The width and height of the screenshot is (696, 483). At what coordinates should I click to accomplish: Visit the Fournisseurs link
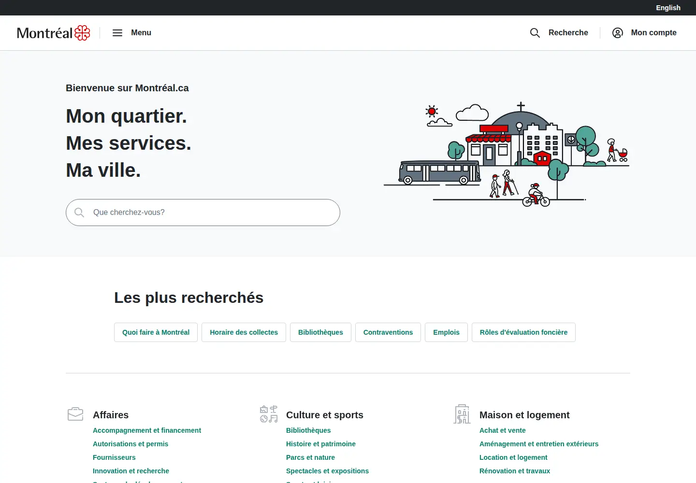[114, 457]
